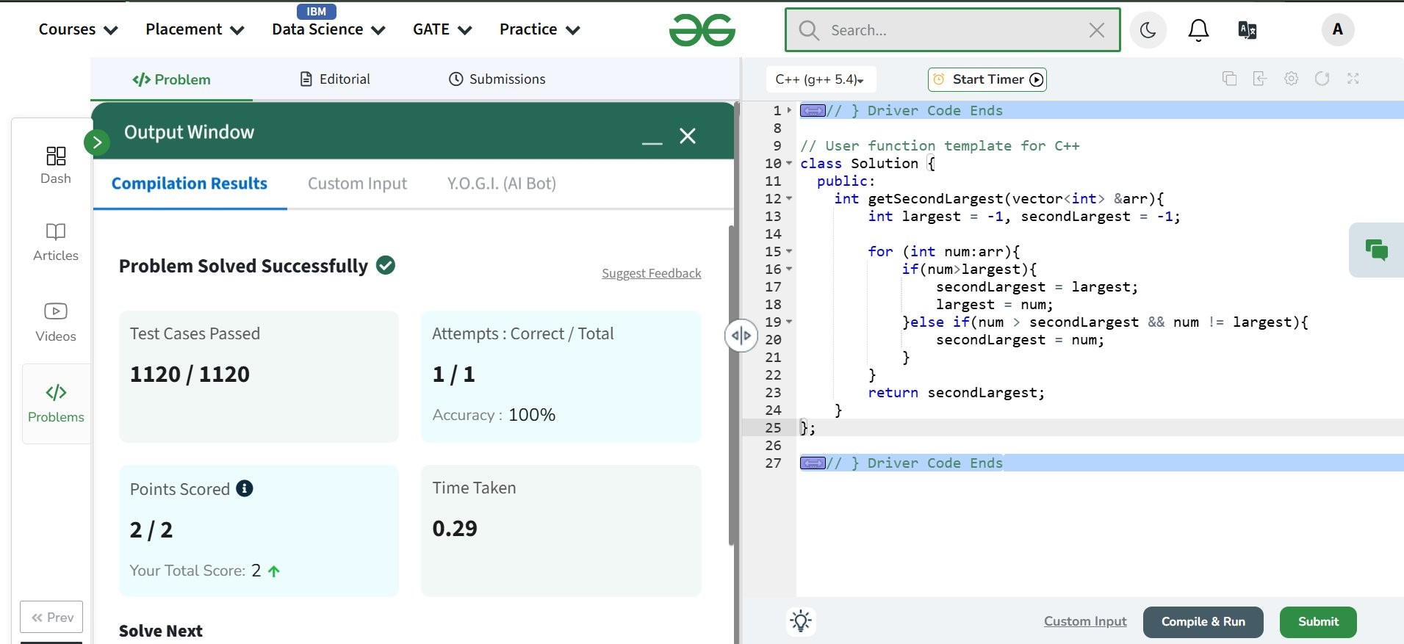This screenshot has width=1404, height=644.
Task: Click the "0.29" time taken value
Action: point(455,529)
